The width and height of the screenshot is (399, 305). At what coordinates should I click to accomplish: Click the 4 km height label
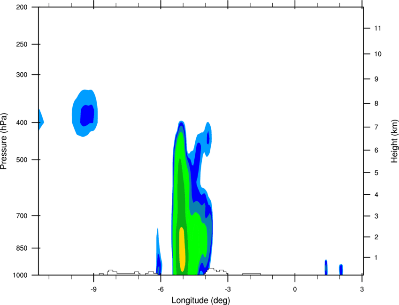(376, 195)
